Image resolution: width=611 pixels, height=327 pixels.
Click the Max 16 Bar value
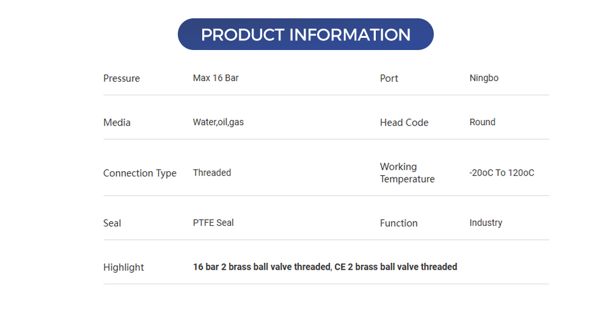[216, 78]
